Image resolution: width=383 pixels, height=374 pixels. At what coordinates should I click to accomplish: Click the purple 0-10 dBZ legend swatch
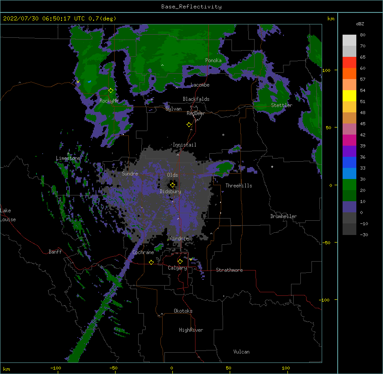tap(349, 207)
